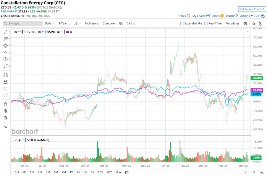Select the 5Y time range
This screenshot has height=176, width=267.
[x=93, y=172]
